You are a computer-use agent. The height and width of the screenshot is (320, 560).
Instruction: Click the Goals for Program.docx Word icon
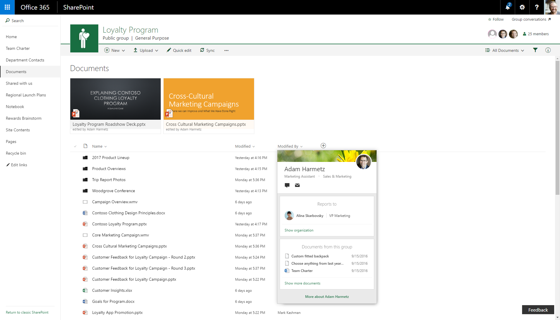coord(85,301)
